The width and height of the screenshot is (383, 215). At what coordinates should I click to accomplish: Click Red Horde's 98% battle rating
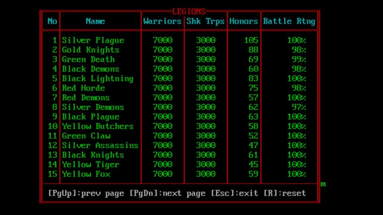pyautogui.click(x=299, y=88)
